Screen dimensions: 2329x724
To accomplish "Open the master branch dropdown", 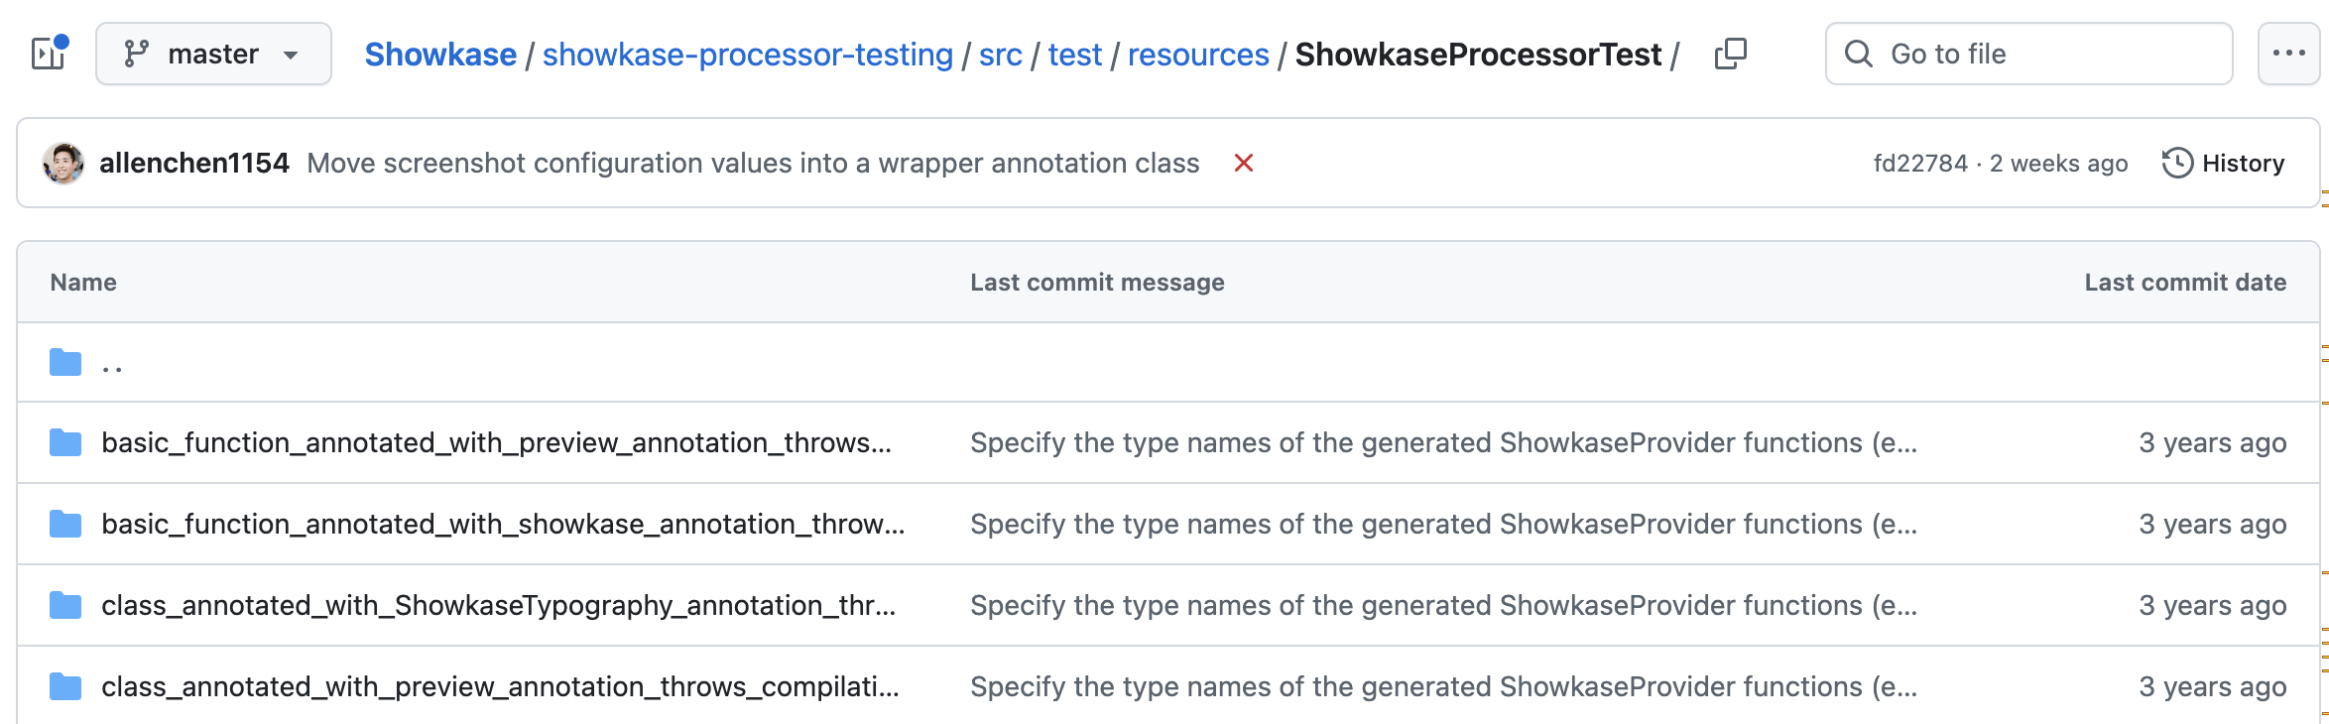I will click(x=213, y=54).
